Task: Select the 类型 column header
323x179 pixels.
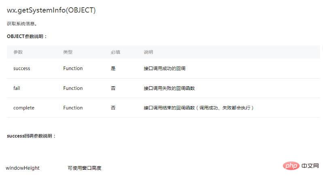Action: (x=68, y=52)
